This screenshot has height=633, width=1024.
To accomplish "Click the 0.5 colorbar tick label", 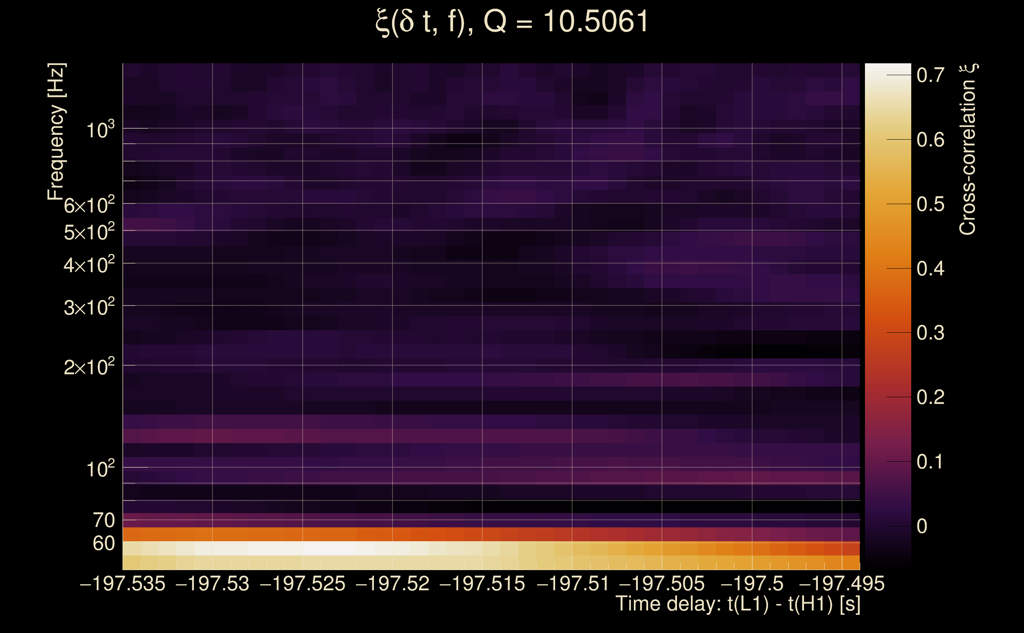I will click(930, 204).
